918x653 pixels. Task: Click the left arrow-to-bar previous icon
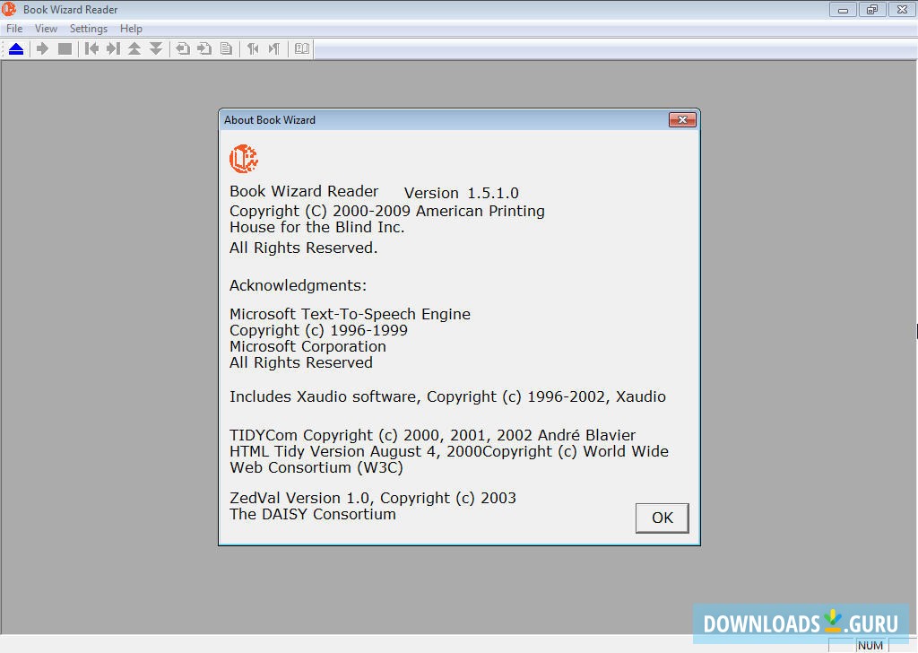pos(92,49)
